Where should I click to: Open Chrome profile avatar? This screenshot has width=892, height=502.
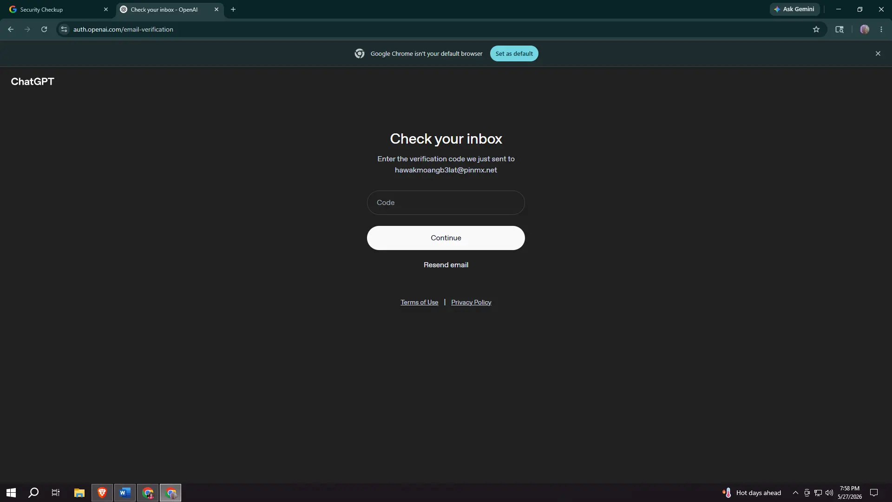[x=865, y=29]
